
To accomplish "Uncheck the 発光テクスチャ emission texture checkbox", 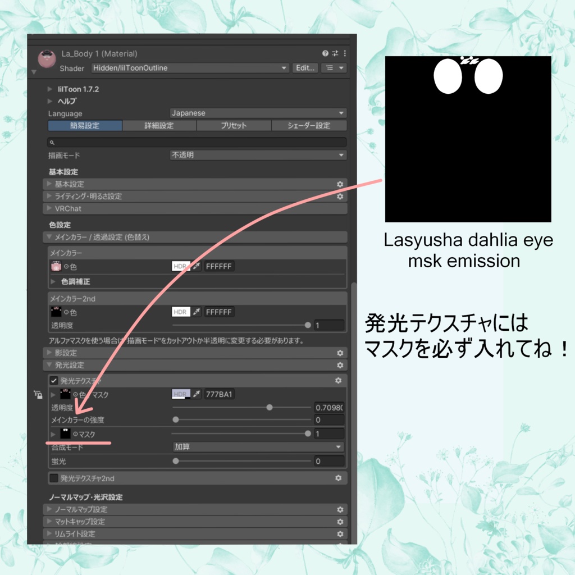I will pyautogui.click(x=54, y=380).
